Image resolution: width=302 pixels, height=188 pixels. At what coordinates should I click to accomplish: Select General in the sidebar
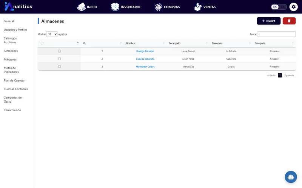coord(9,21)
